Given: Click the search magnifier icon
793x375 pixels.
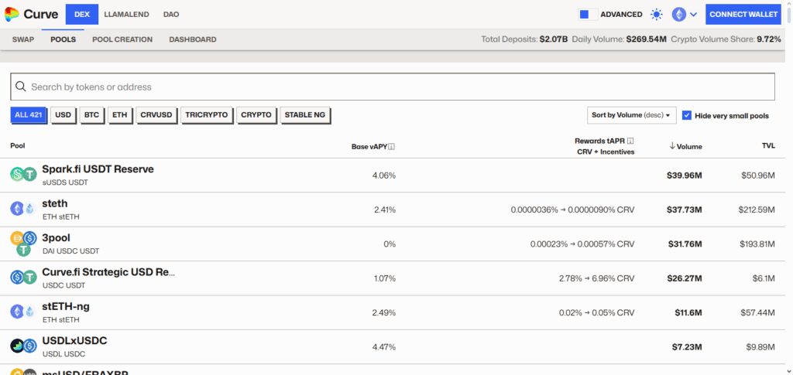Looking at the screenshot, I should (21, 87).
